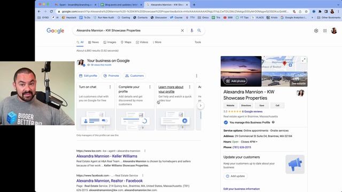
Task: Open a new browser tab
Action: pyautogui.click(x=194, y=5)
